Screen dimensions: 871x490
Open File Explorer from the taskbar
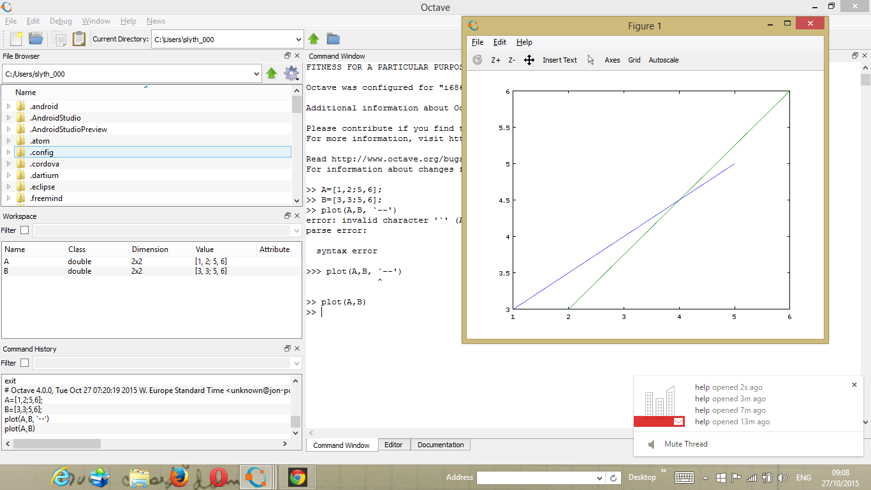pyautogui.click(x=140, y=477)
